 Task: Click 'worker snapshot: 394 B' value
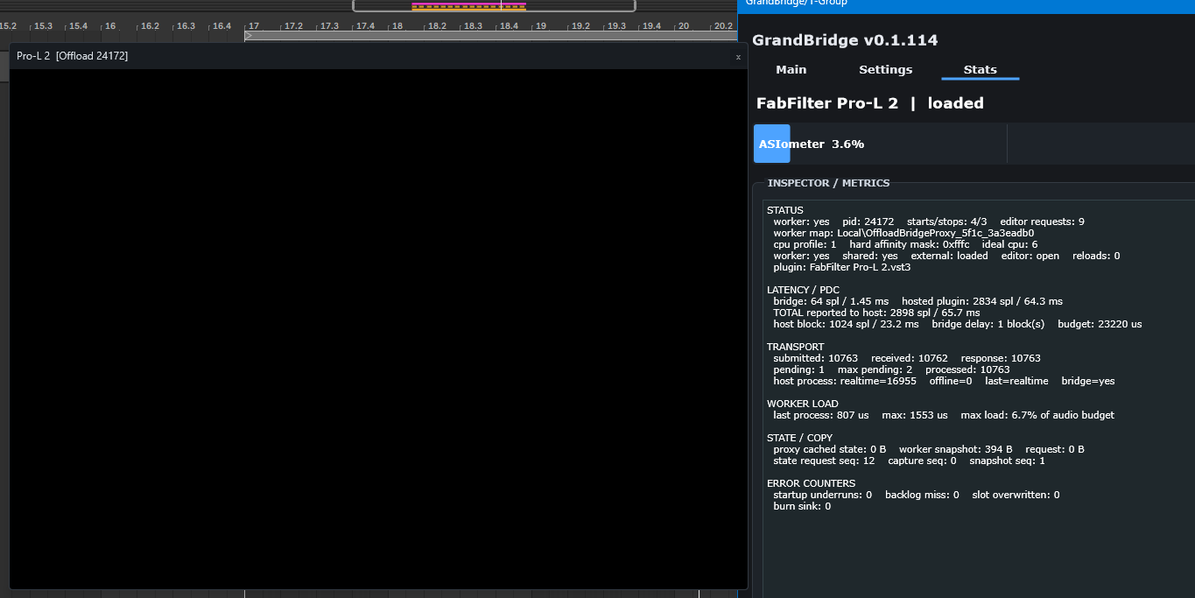(x=955, y=449)
